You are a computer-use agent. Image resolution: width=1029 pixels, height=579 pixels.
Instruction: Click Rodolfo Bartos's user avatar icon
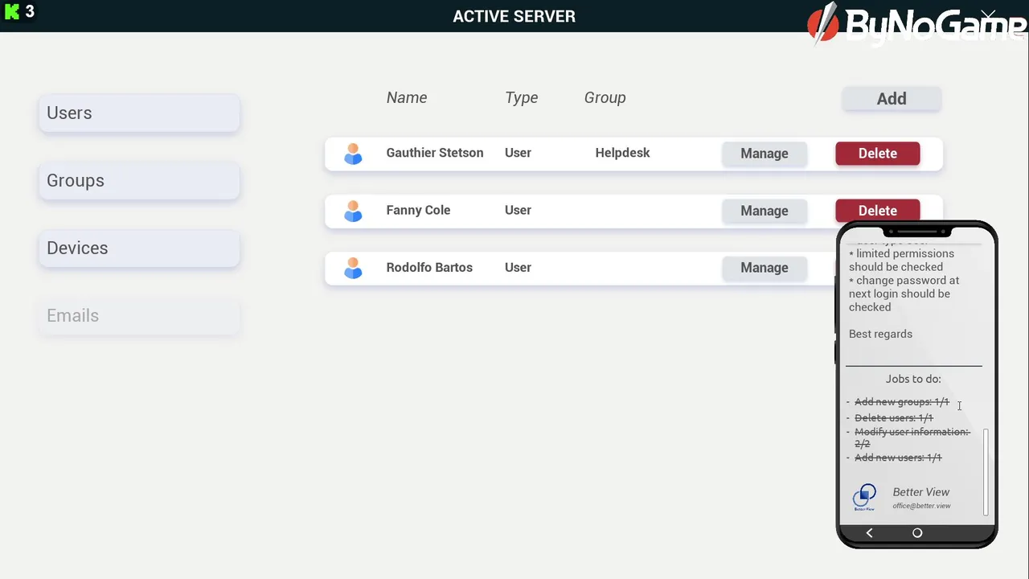[353, 268]
